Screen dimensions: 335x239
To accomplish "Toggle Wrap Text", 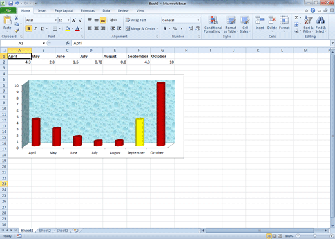I will point(136,20).
